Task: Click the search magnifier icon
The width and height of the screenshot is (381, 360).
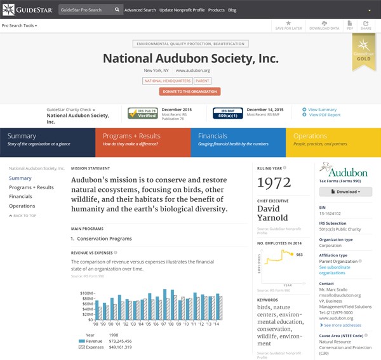Action: coord(117,10)
